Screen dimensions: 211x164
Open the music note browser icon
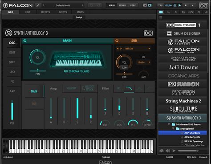point(199,12)
